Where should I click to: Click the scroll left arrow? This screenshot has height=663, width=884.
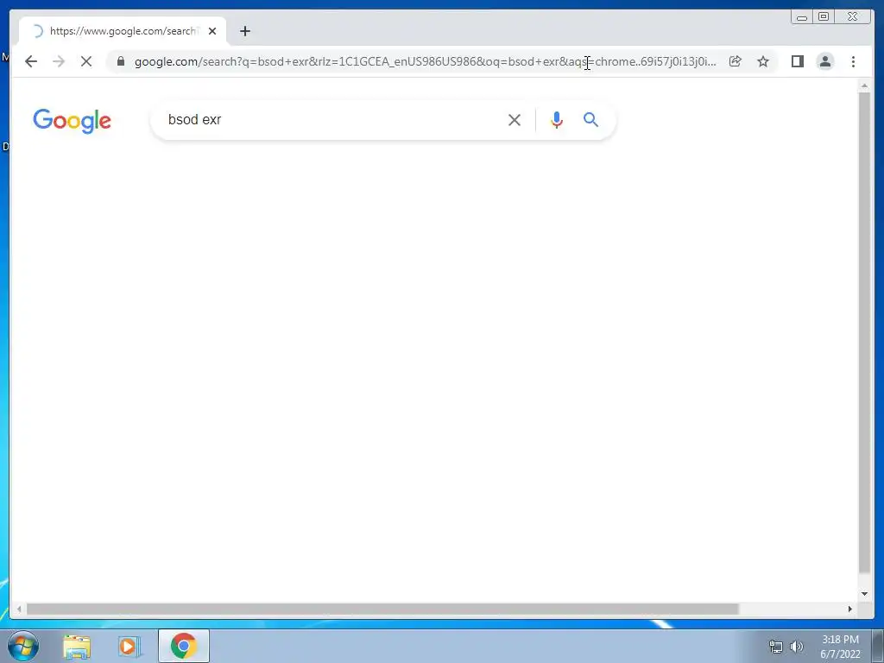19,609
